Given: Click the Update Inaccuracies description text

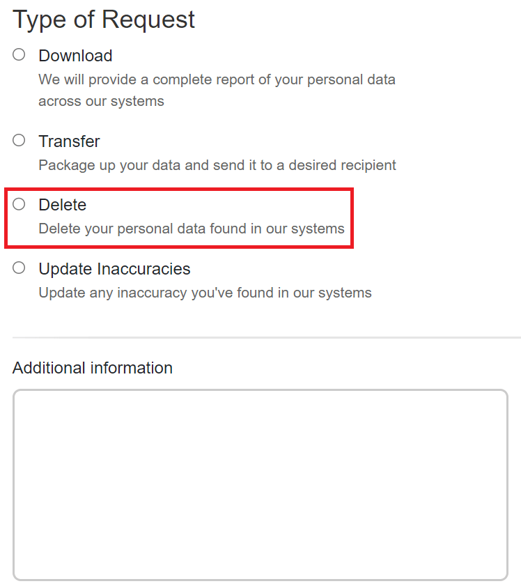Looking at the screenshot, I should (205, 292).
